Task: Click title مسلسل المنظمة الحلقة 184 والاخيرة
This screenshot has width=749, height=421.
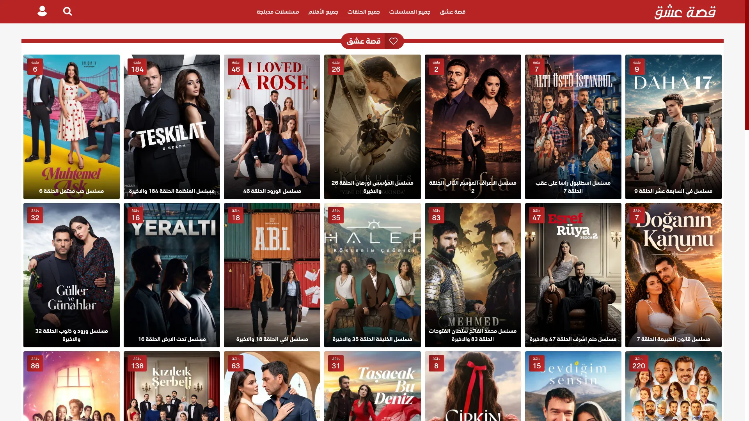Action: tap(172, 191)
